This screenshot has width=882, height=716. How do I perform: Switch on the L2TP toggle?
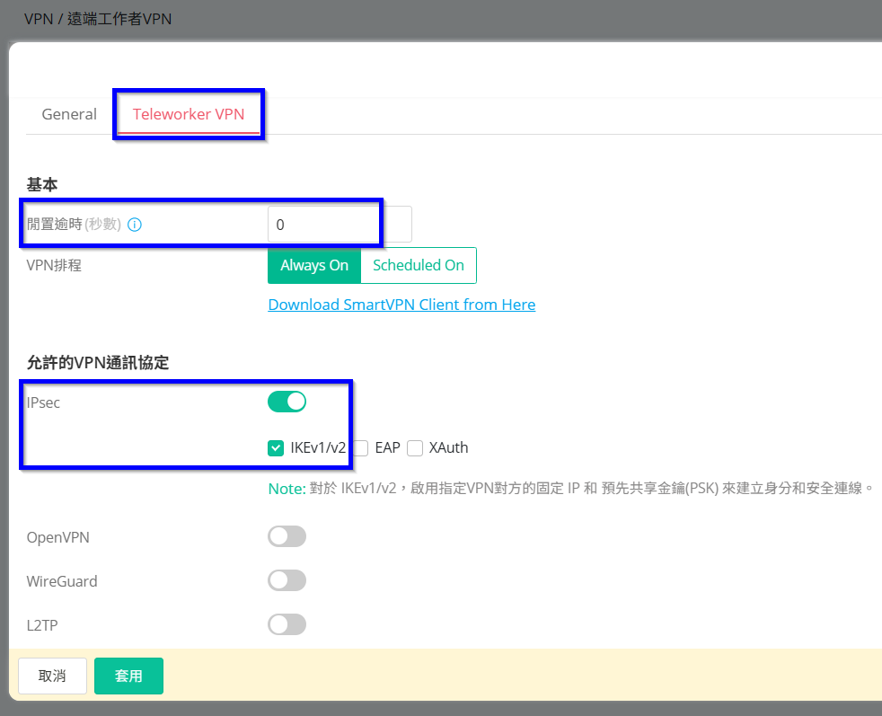pos(287,624)
